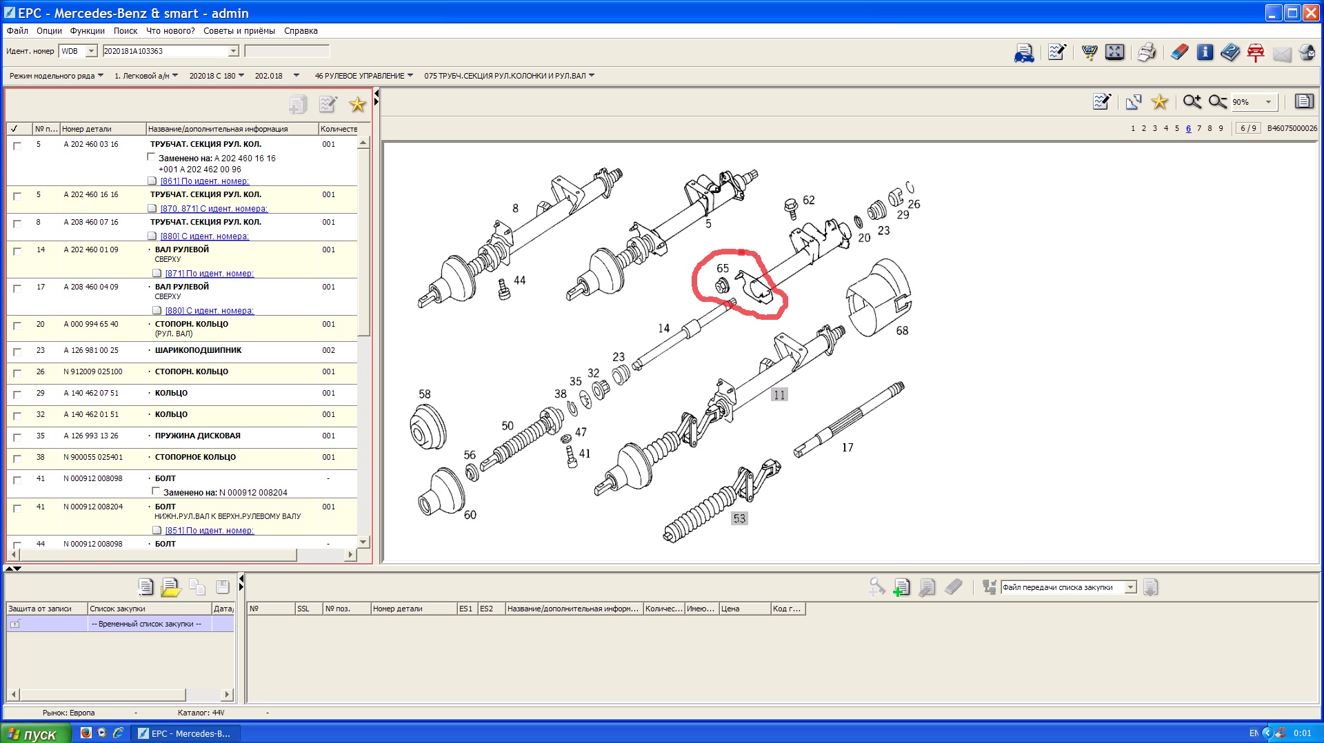Screen dimensions: 1324x743
Task: Click the Windows 'пуск' Start button
Action: pyautogui.click(x=35, y=733)
